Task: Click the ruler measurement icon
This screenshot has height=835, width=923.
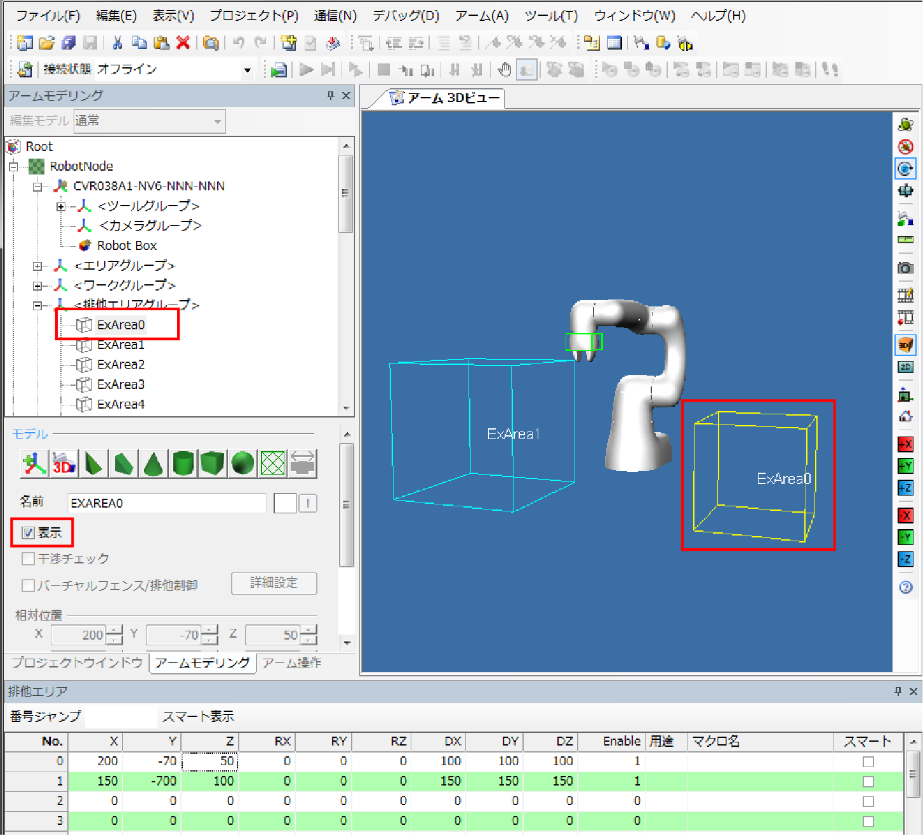Action: point(905,240)
